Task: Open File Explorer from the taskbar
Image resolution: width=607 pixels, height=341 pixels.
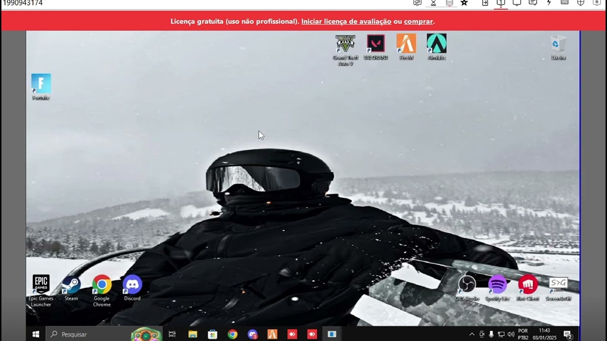Action: 193,334
